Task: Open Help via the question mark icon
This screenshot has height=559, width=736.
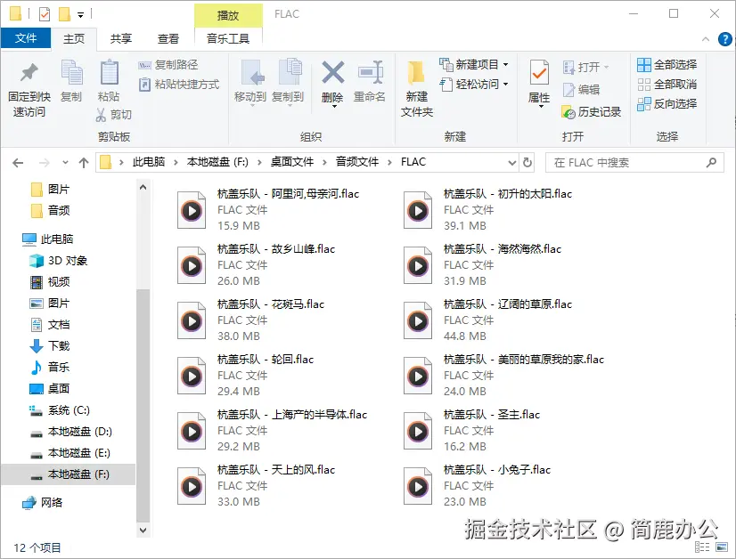Action: pyautogui.click(x=725, y=39)
